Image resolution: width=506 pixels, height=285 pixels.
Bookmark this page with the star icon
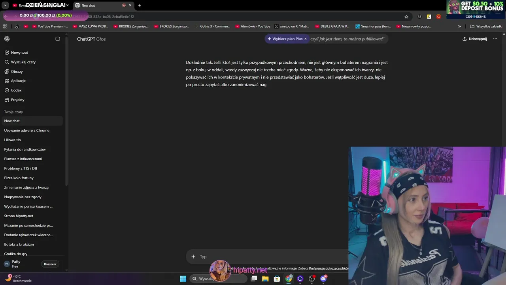(406, 17)
